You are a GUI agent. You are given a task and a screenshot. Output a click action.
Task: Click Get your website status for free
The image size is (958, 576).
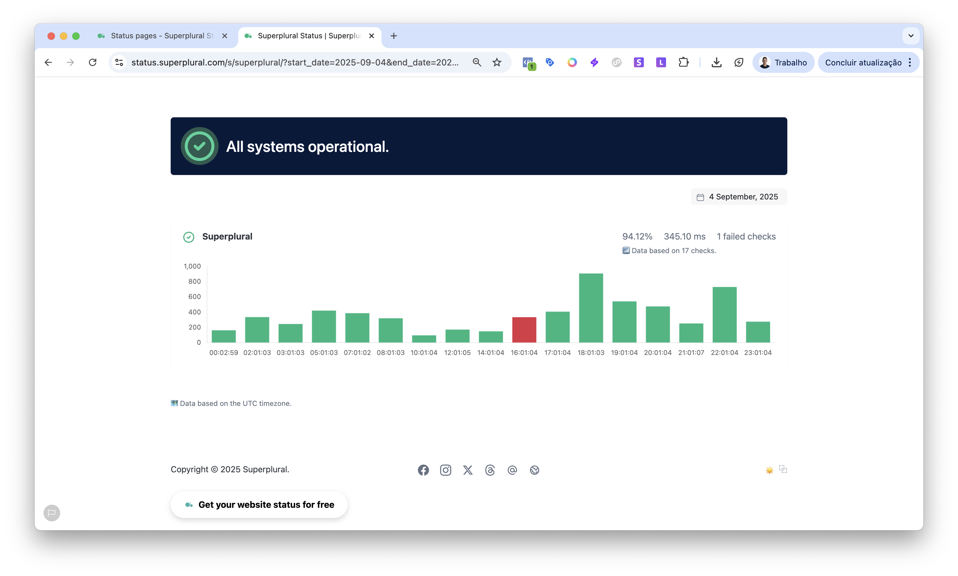coord(259,505)
